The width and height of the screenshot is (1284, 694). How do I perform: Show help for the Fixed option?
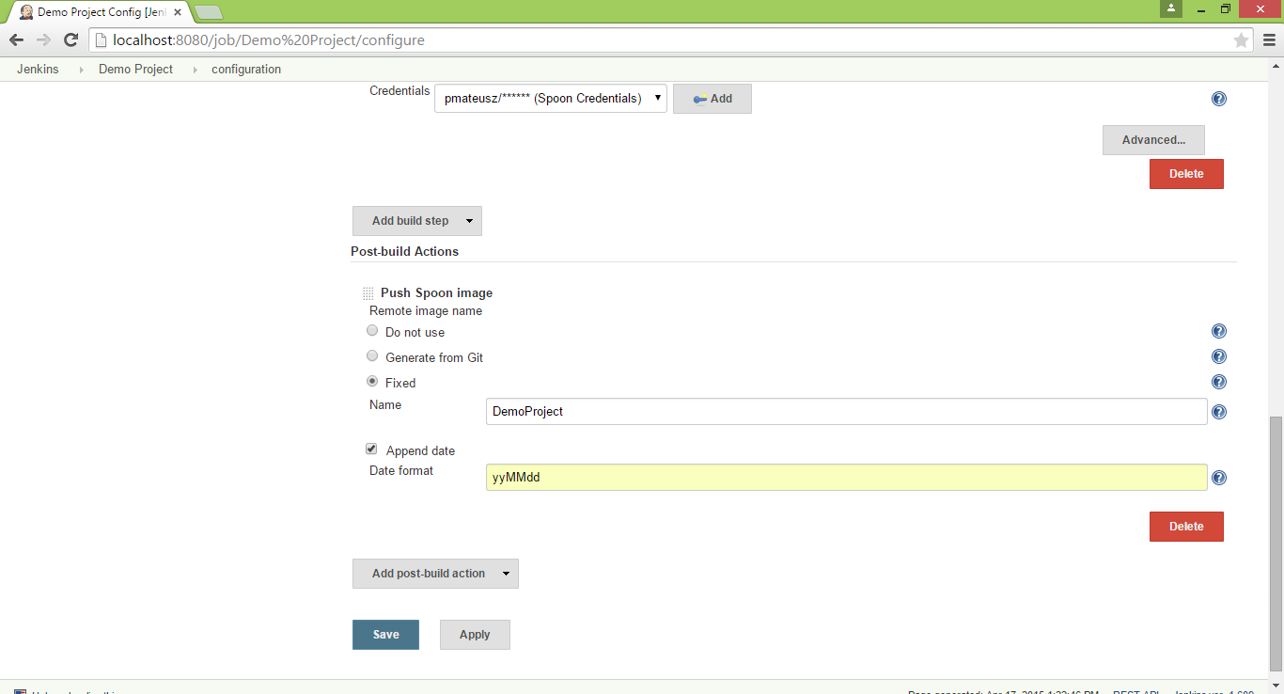pos(1219,382)
